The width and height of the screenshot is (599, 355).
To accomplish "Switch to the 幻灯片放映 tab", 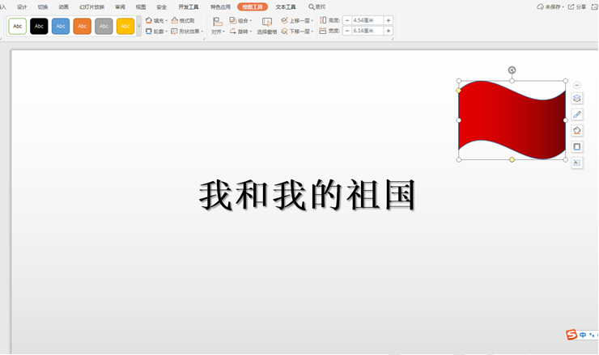I will coord(91,6).
